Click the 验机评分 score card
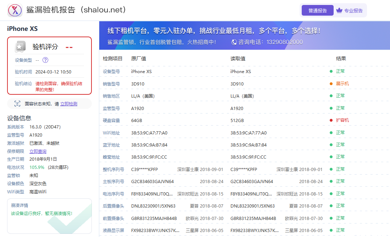The image size is (390, 237). (50, 66)
